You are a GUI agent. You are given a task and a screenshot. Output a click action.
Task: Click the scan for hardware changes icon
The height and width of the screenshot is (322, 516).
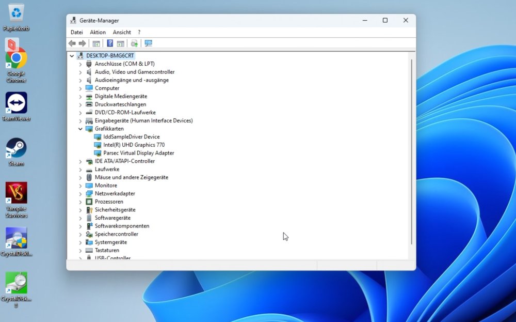click(149, 43)
